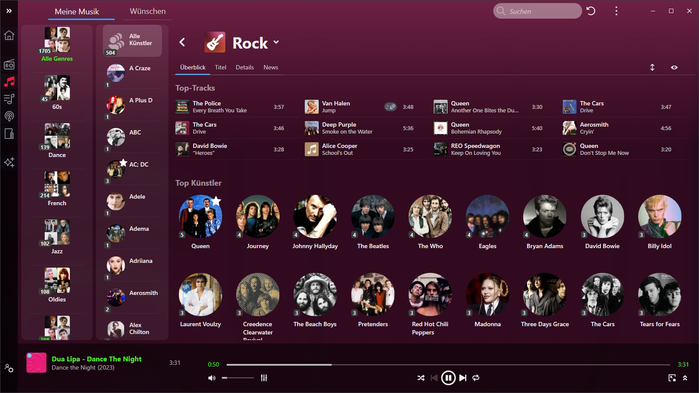
Task: Open the podcasts icon in sidebar
Action: pyautogui.click(x=9, y=116)
